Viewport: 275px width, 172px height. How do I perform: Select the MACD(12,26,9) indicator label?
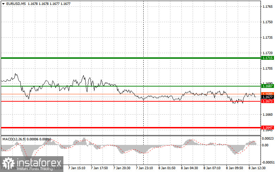click(x=14, y=139)
